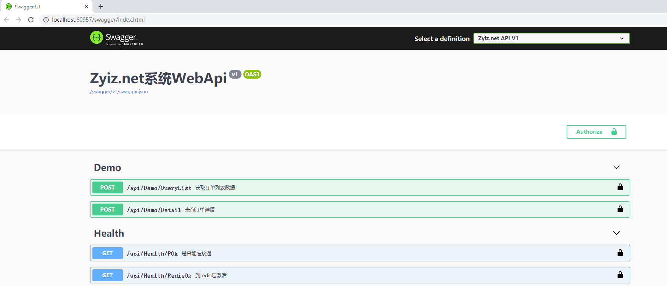Click the browser back arrow

point(6,20)
